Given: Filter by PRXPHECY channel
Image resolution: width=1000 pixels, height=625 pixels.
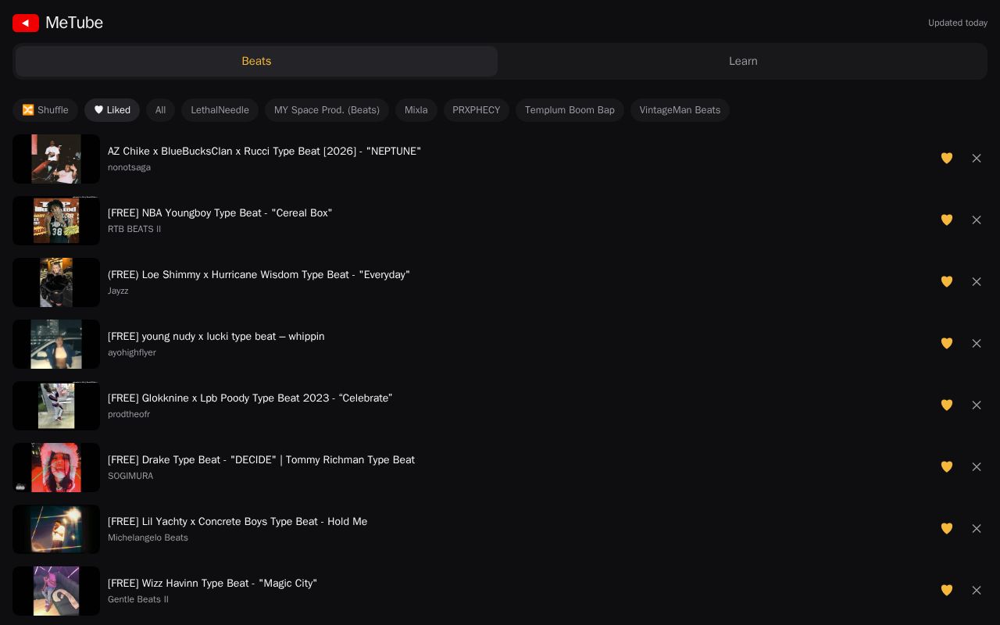Looking at the screenshot, I should click(x=477, y=110).
